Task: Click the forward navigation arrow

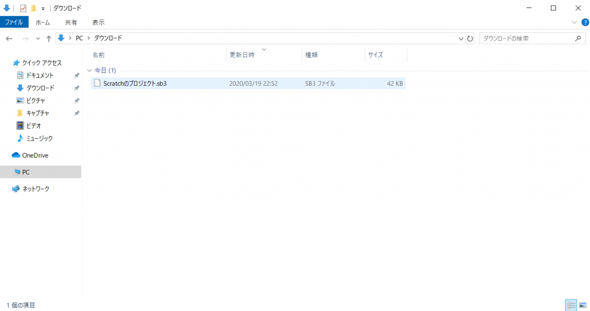Action: point(25,39)
